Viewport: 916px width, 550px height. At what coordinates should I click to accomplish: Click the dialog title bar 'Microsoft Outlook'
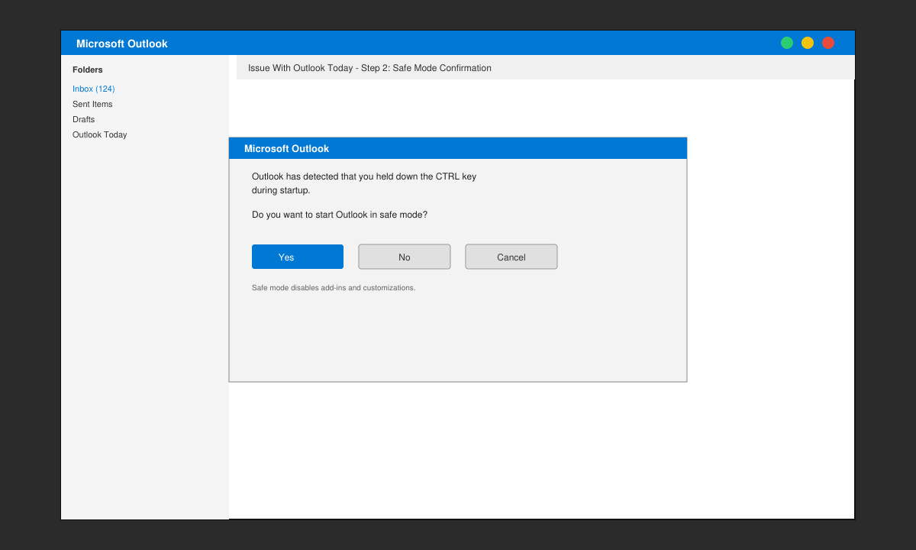coord(458,148)
